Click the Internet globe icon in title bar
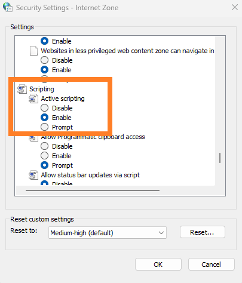The image size is (242, 283). [x=8, y=7]
